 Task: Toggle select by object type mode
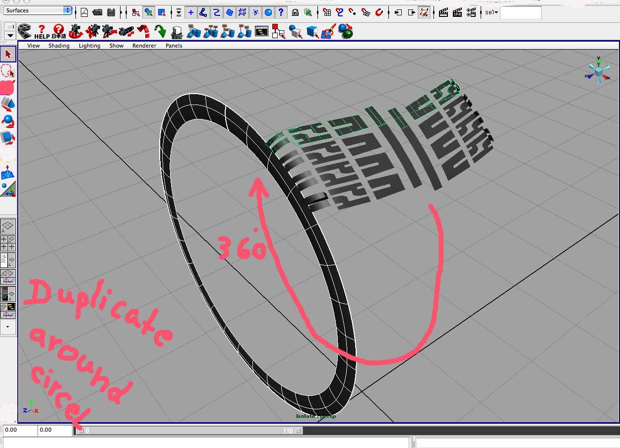(148, 12)
